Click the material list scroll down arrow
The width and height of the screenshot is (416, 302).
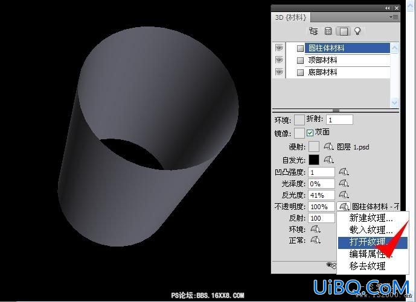[394, 102]
